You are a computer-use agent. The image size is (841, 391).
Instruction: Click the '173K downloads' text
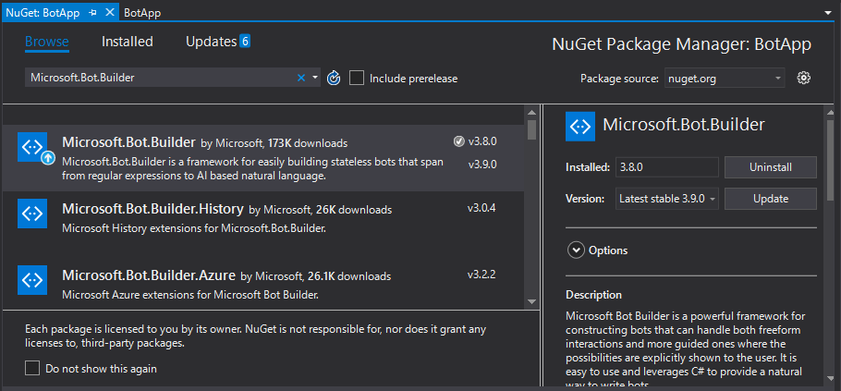point(308,143)
